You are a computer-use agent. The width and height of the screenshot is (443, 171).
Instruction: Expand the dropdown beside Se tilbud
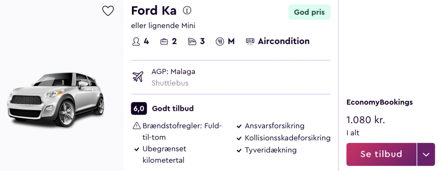click(426, 154)
